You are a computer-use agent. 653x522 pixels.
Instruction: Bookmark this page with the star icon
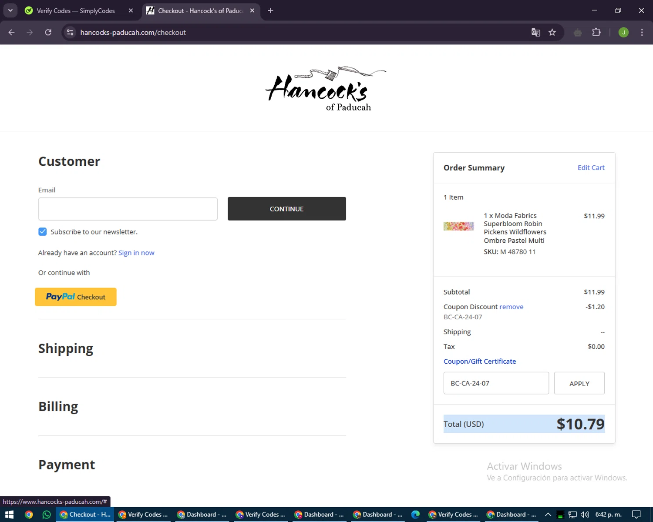(552, 32)
